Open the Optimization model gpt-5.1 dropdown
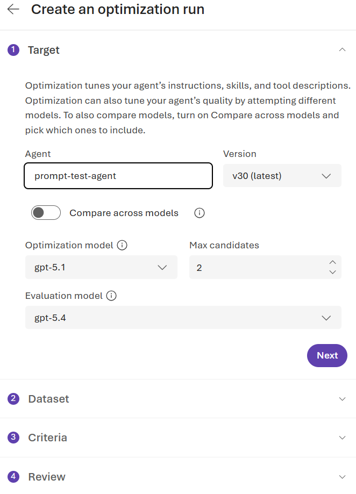 [x=101, y=267]
